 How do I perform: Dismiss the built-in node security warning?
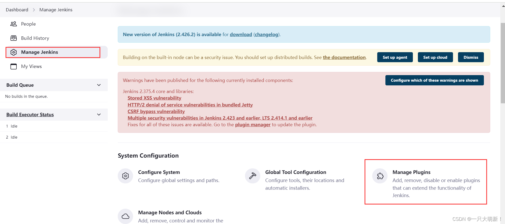point(471,57)
